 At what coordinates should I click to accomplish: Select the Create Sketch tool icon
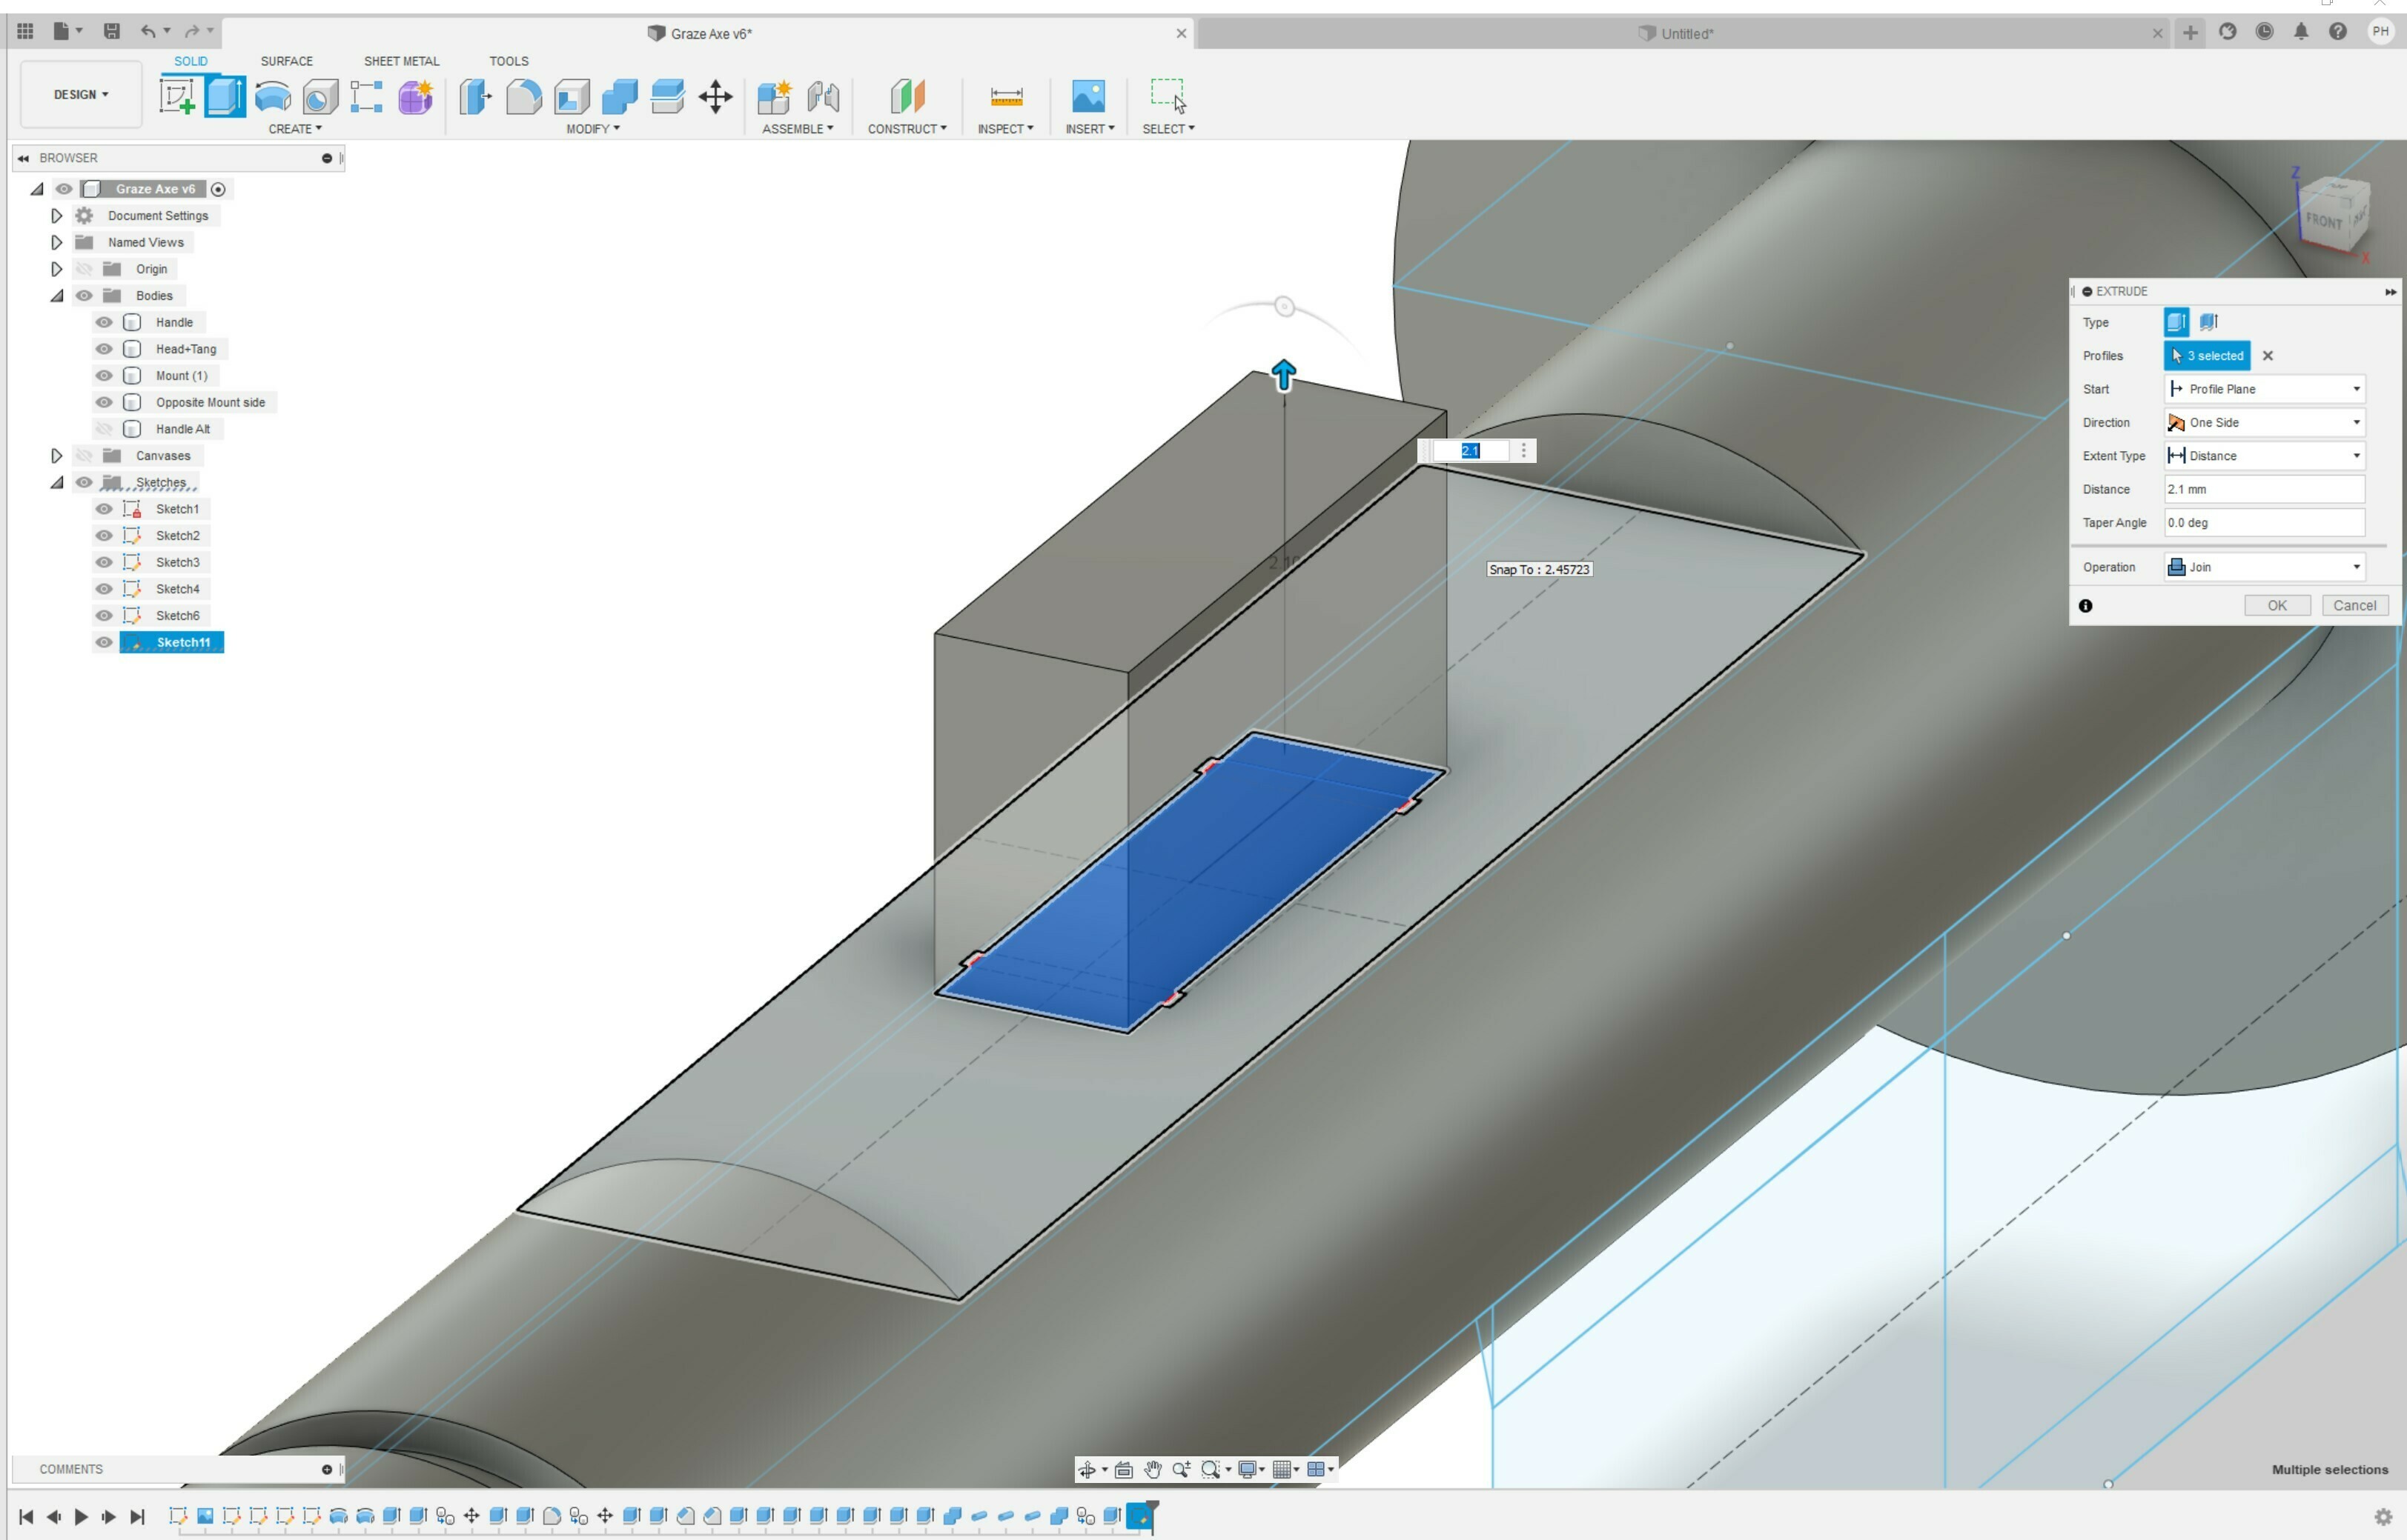(x=177, y=97)
